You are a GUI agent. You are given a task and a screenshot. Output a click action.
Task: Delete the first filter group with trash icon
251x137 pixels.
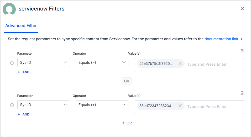[242, 51]
